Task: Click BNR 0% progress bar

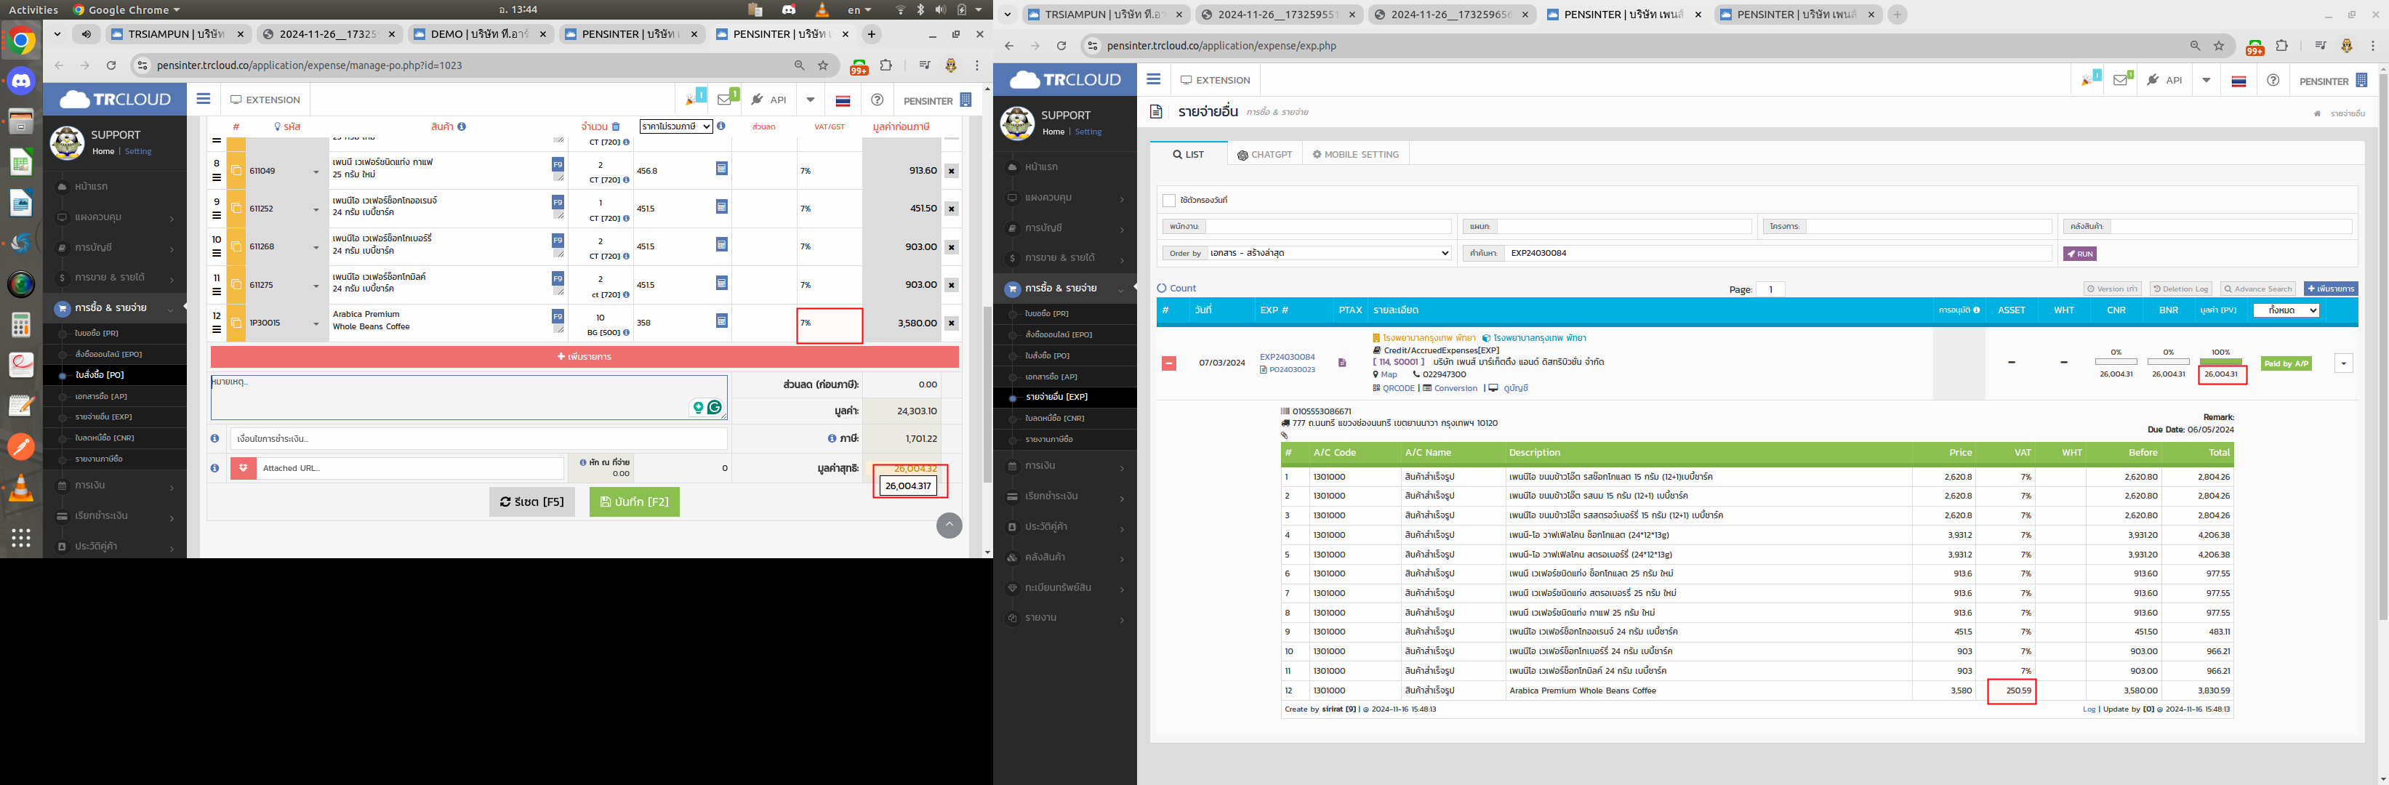Action: tap(2167, 361)
